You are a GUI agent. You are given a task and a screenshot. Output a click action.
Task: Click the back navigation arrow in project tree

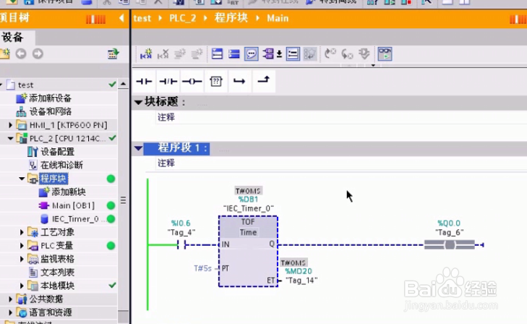[21, 54]
